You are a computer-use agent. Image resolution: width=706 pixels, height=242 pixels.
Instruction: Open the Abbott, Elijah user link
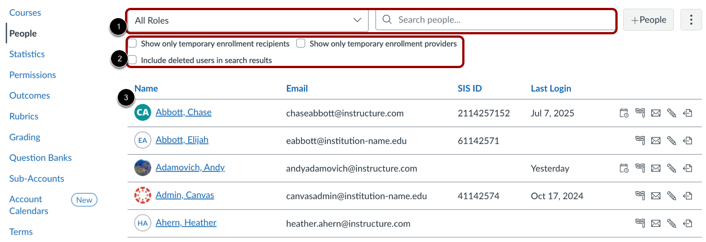pyautogui.click(x=182, y=140)
